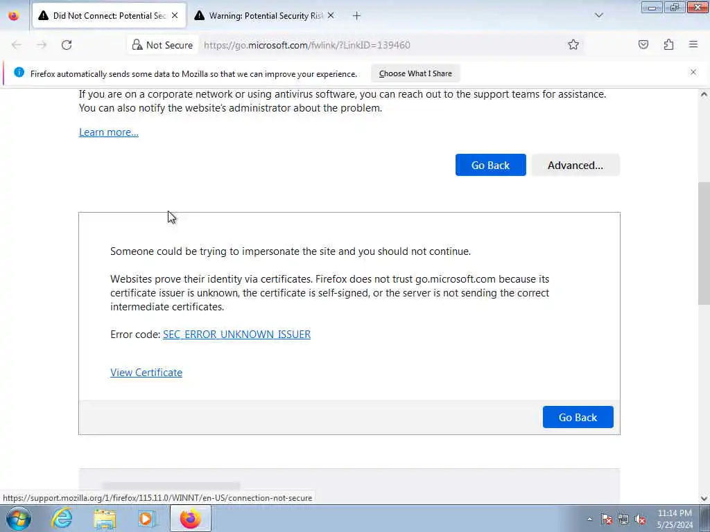Click Choose What I Share button
The image size is (710, 532).
(x=415, y=73)
